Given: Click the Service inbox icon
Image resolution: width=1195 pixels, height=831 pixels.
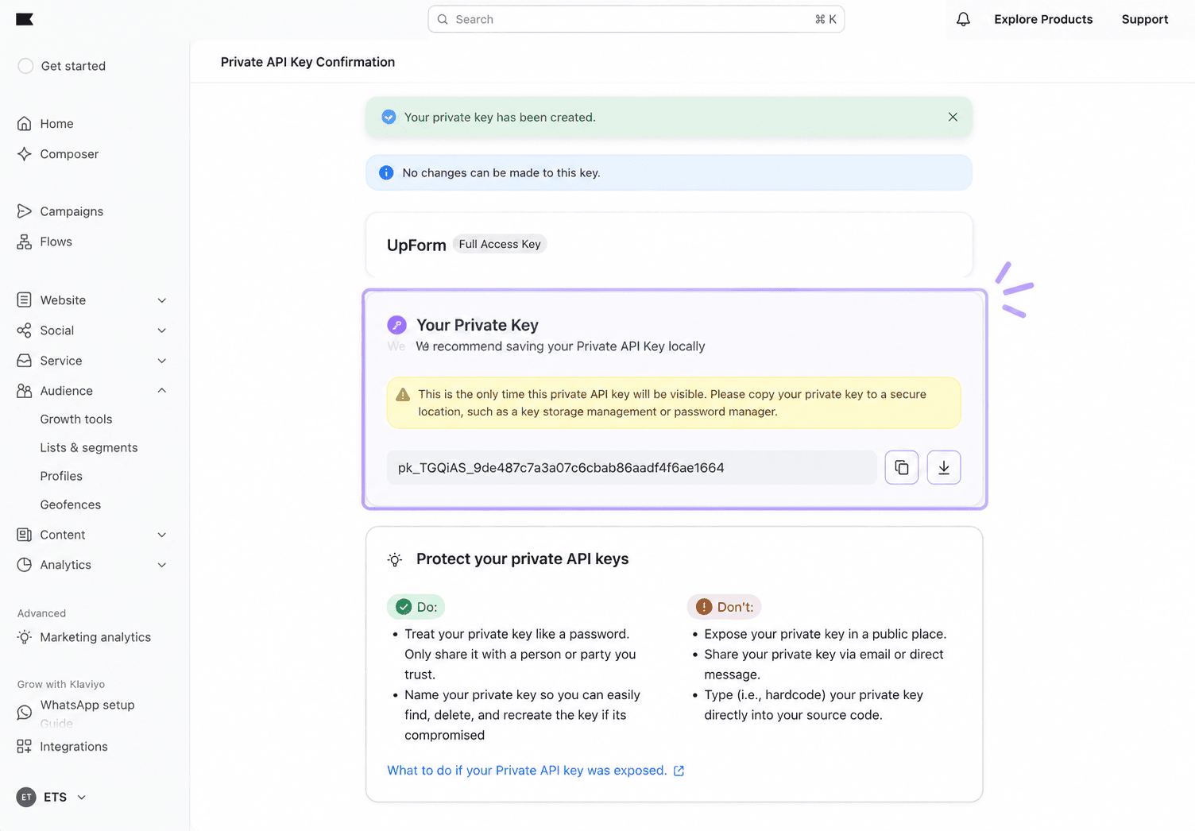Looking at the screenshot, I should click(x=25, y=361).
